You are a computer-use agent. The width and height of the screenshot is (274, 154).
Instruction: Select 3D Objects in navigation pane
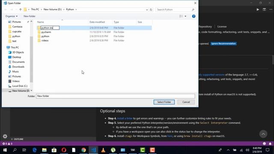(18, 52)
